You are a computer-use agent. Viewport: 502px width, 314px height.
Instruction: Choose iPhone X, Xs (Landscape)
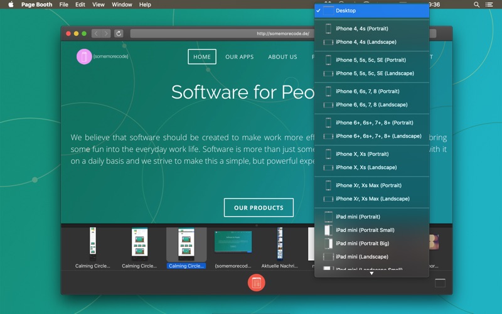pos(371,168)
